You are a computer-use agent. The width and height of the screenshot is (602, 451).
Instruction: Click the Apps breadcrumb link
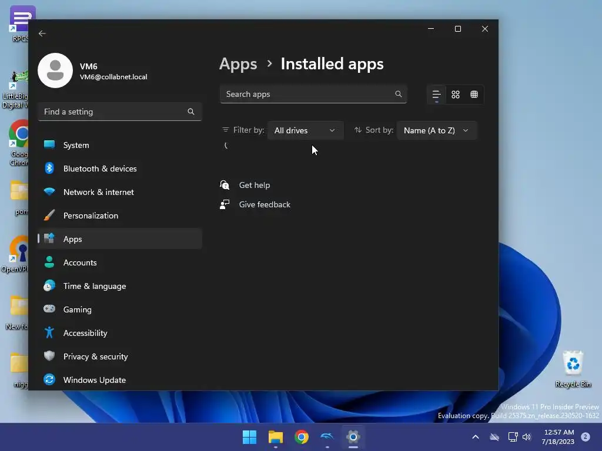(238, 64)
